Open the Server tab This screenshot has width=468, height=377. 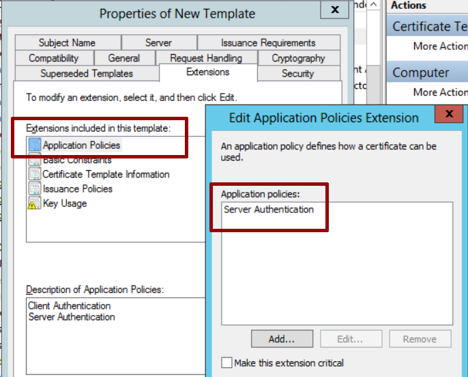pyautogui.click(x=158, y=43)
